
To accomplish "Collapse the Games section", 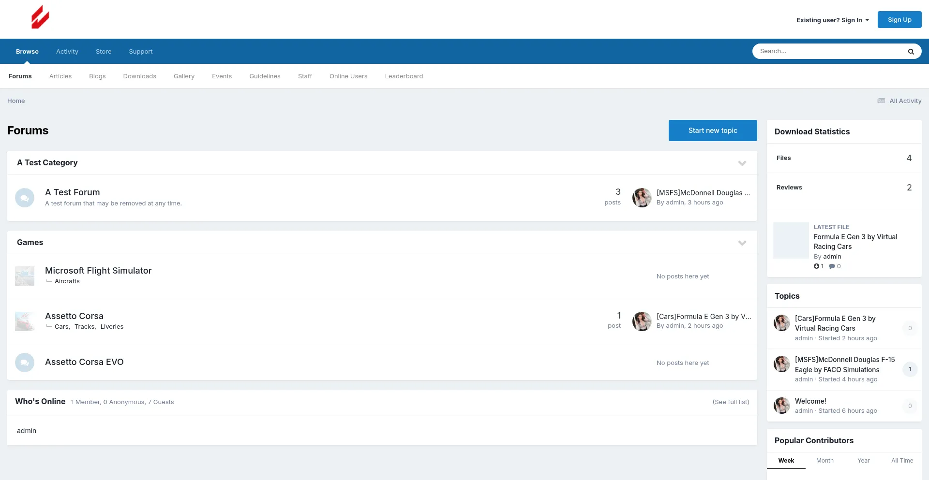I will coord(742,243).
